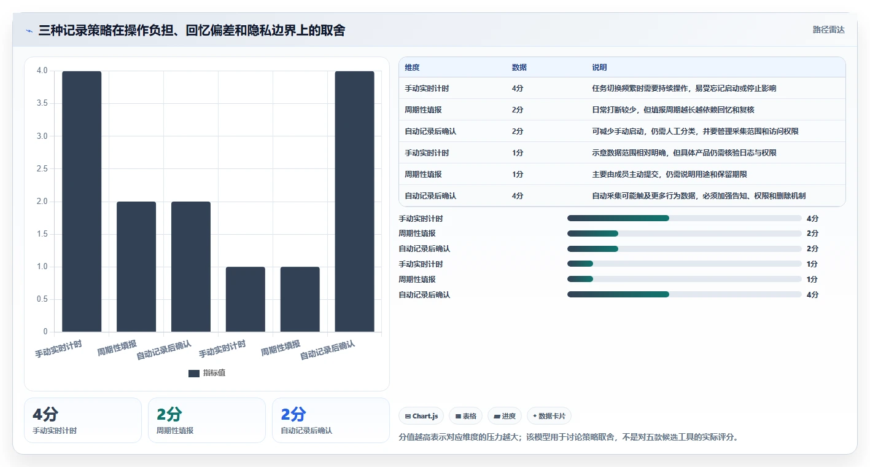Click the 数据 column header
870x467 pixels.
(519, 68)
